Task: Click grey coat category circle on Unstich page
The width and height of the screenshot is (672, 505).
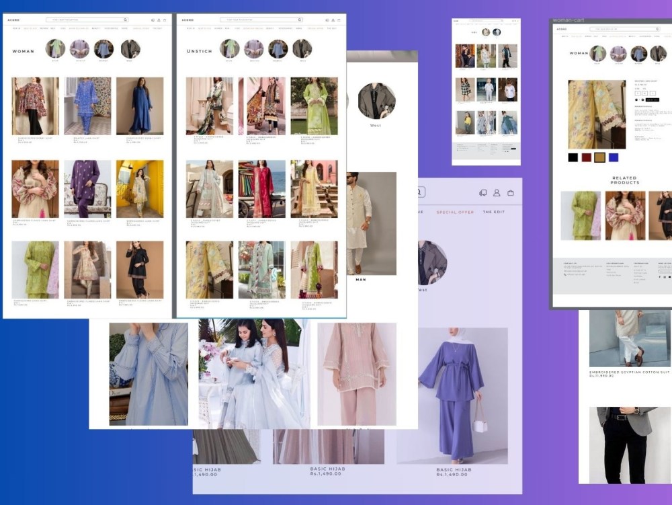Action: tap(302, 48)
